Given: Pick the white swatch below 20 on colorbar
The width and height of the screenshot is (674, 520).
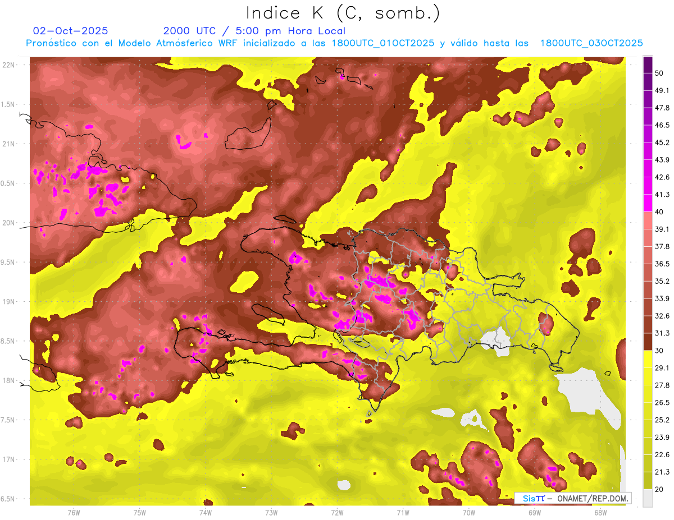Looking at the screenshot, I should (648, 498).
